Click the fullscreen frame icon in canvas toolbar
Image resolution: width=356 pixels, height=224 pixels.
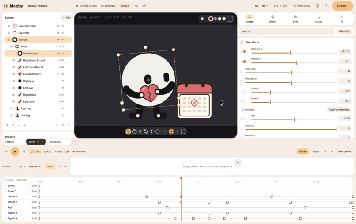(183, 131)
